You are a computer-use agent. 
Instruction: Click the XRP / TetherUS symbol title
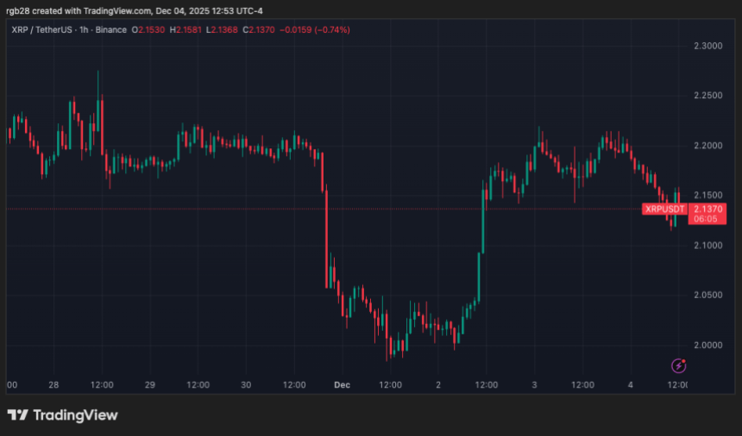41,30
